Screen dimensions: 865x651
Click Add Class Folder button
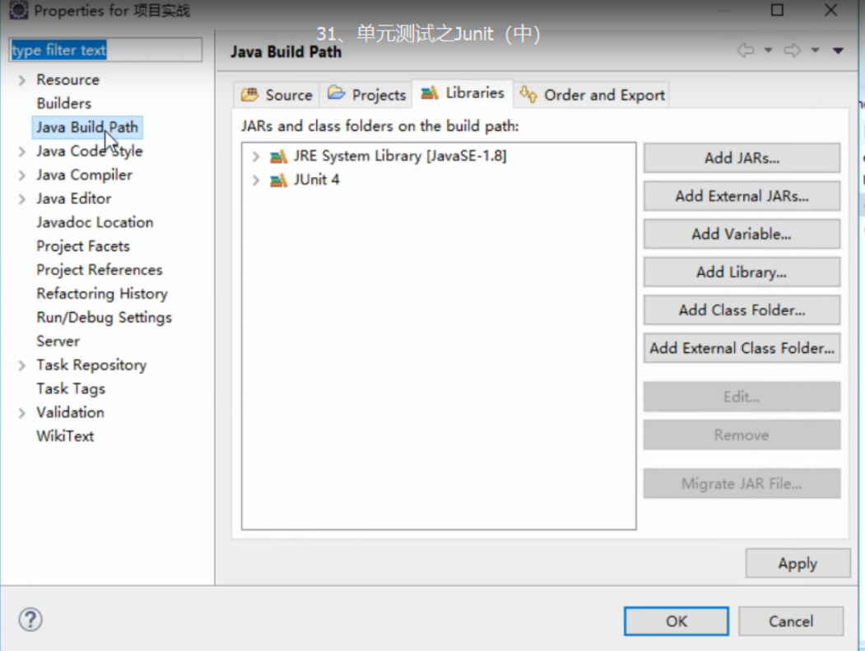coord(742,310)
